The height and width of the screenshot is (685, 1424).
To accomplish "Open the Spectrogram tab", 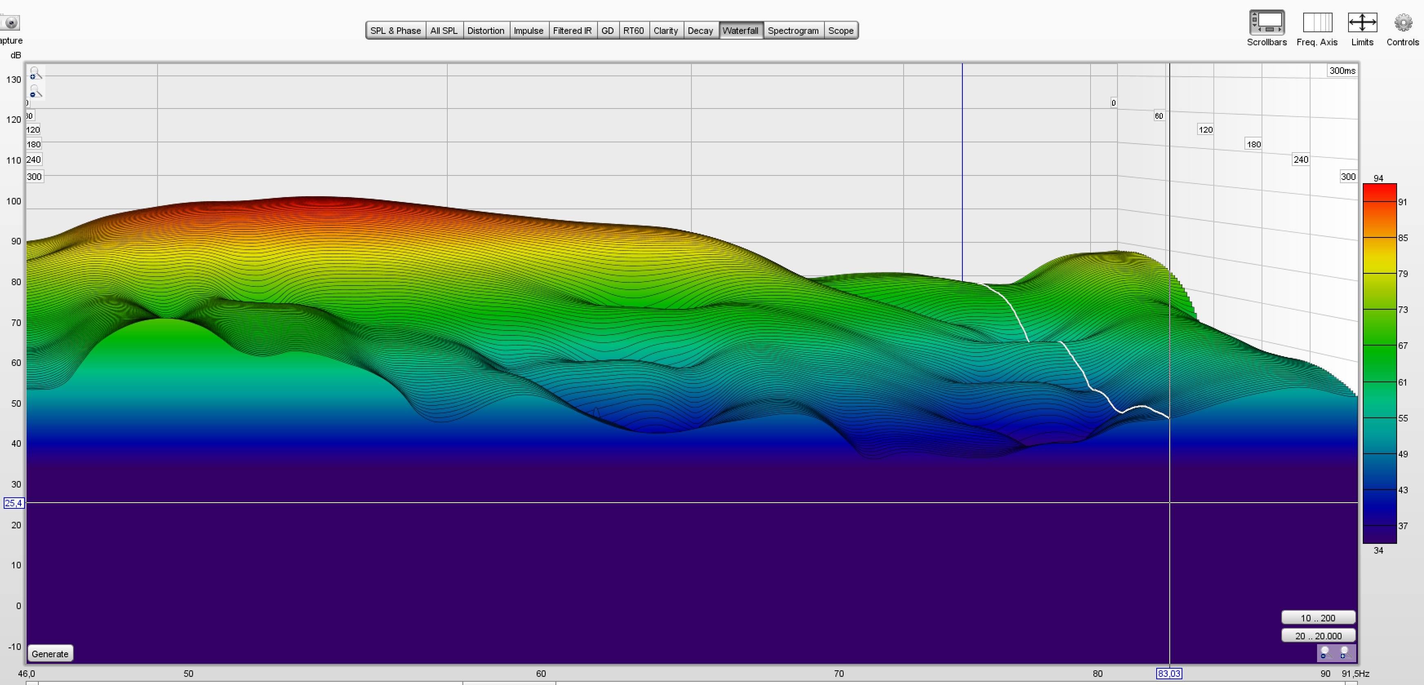I will tap(793, 30).
